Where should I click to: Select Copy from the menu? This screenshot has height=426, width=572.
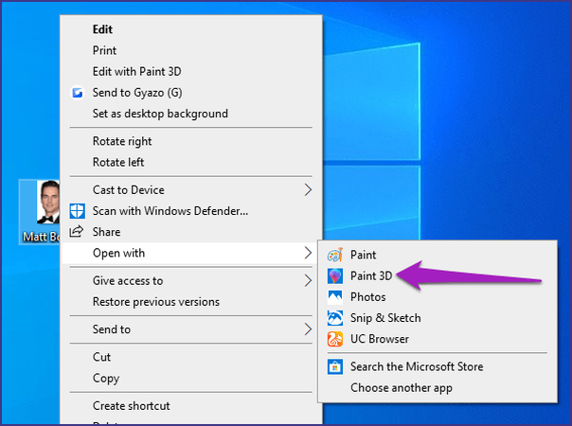[x=191, y=378]
